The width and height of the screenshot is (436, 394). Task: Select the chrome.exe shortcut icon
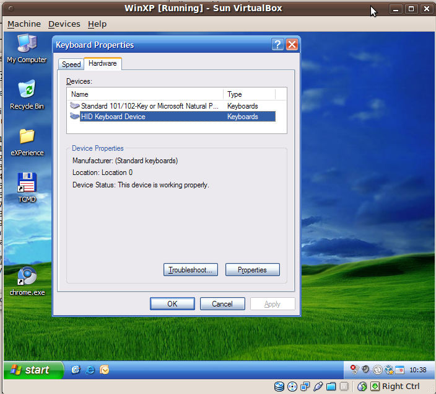tap(27, 281)
